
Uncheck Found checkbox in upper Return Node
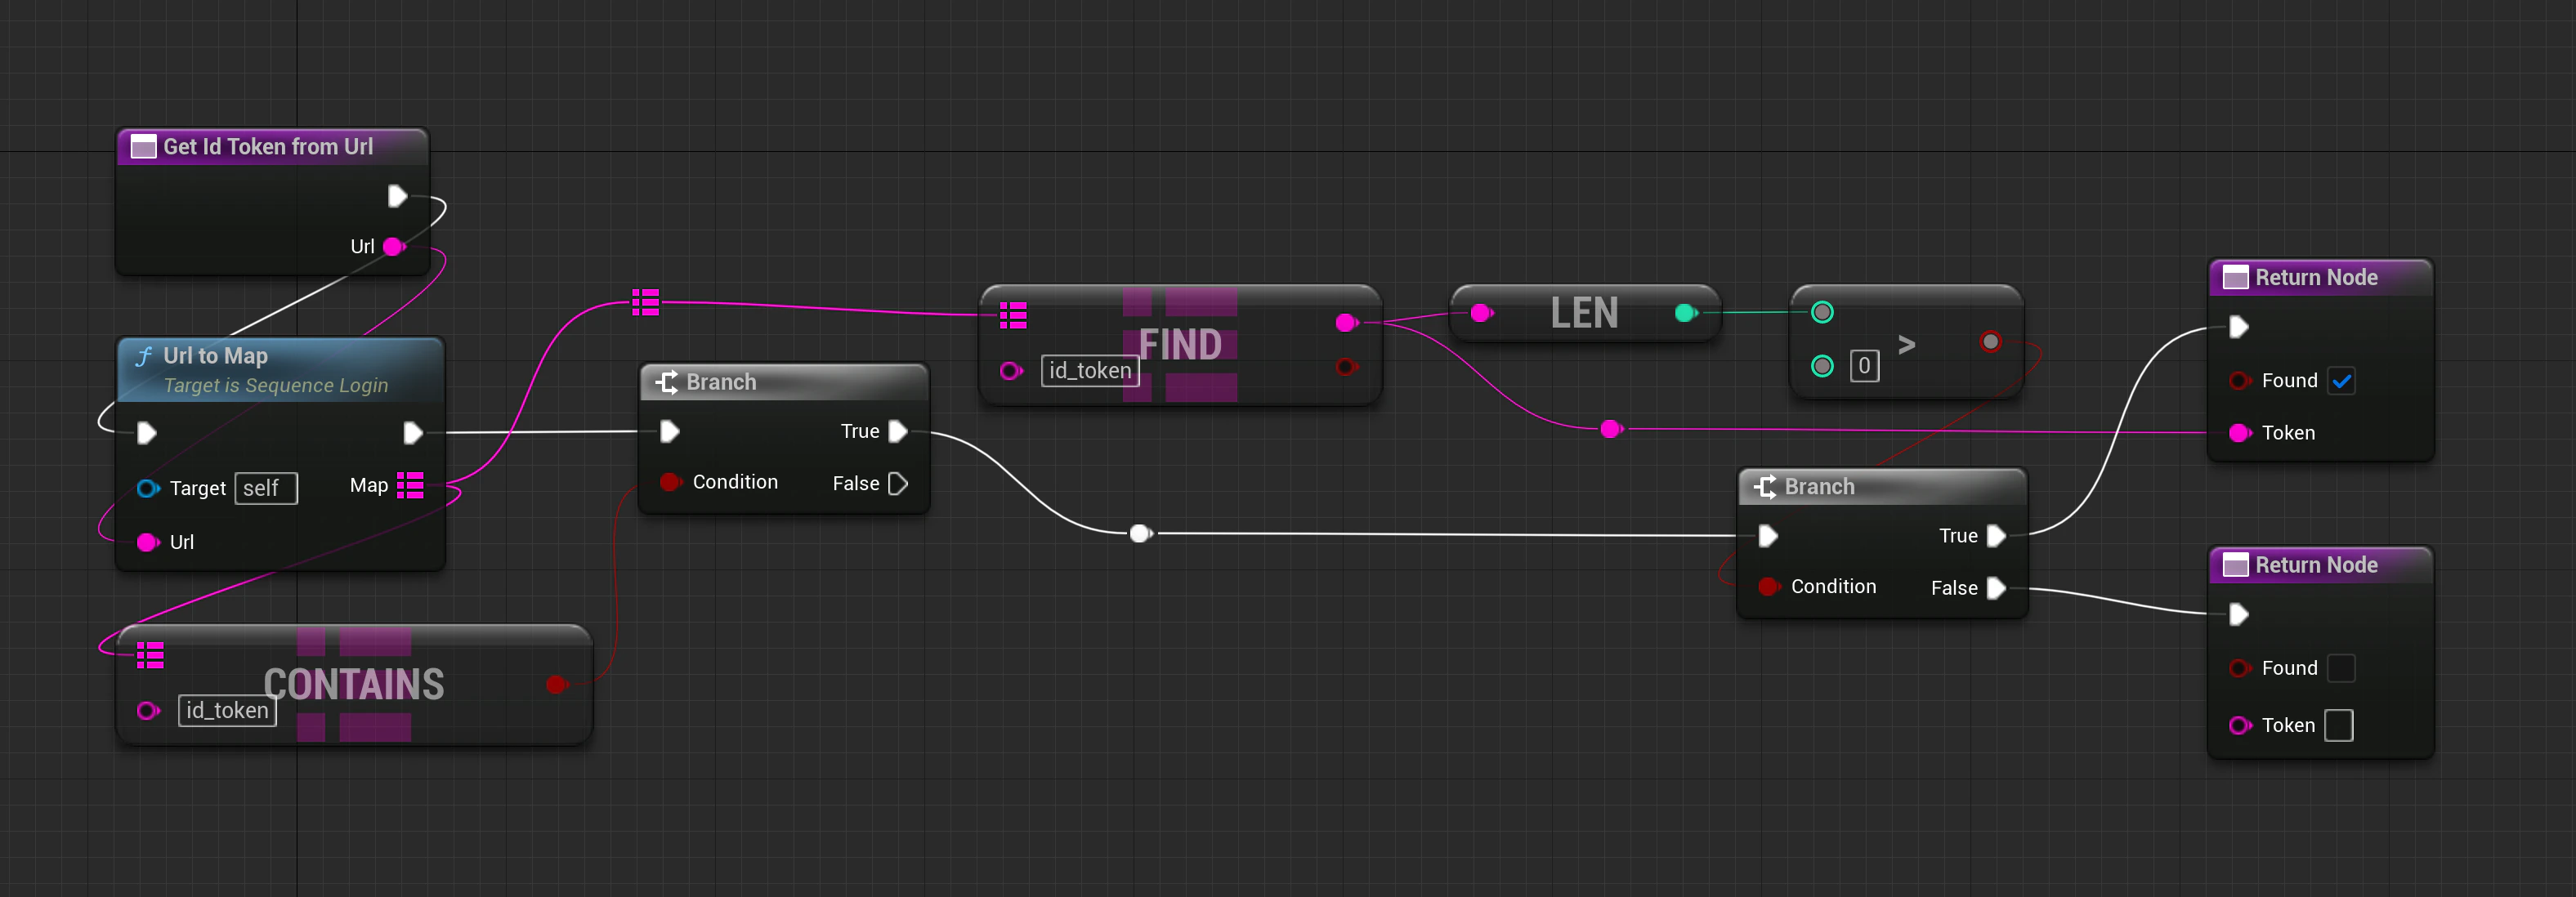[2341, 381]
